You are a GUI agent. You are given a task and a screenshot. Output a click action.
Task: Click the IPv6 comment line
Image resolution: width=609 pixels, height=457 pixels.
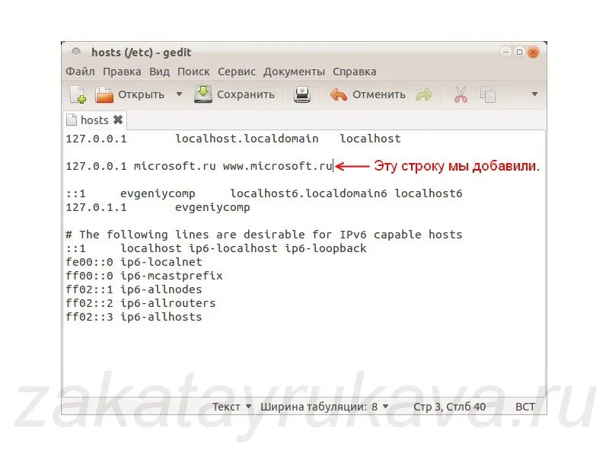click(x=264, y=235)
